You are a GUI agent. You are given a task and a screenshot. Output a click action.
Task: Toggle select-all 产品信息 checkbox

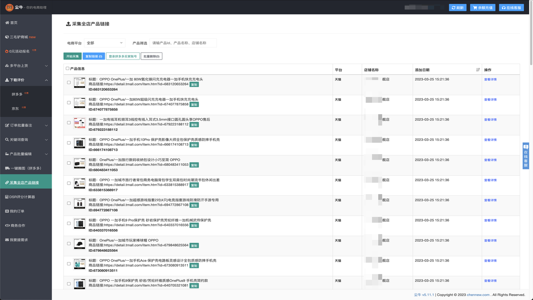pos(68,68)
